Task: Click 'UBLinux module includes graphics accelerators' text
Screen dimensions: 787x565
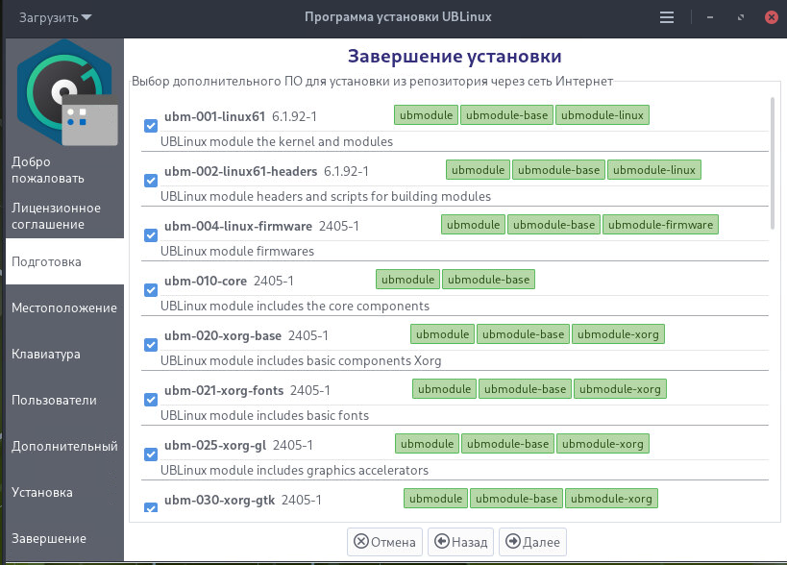Action: (294, 470)
